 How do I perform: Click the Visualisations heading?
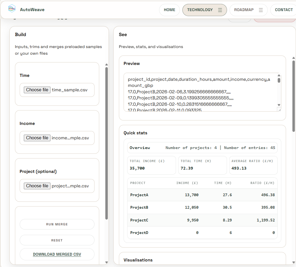[138, 260]
